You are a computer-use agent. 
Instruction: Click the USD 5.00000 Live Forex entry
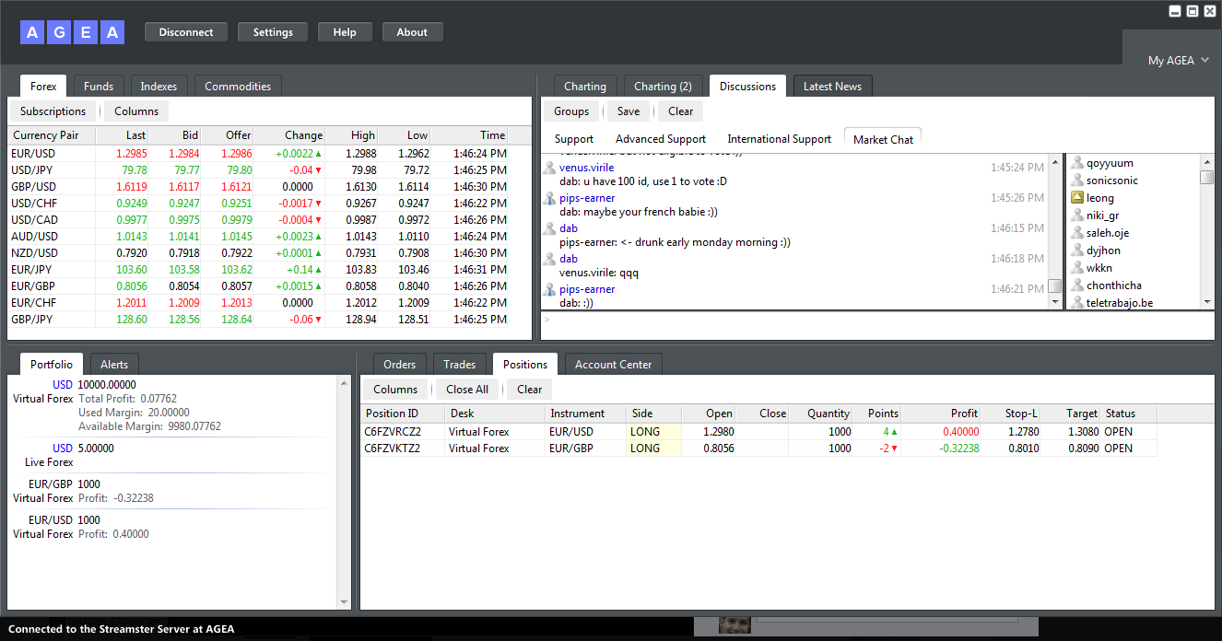click(172, 455)
